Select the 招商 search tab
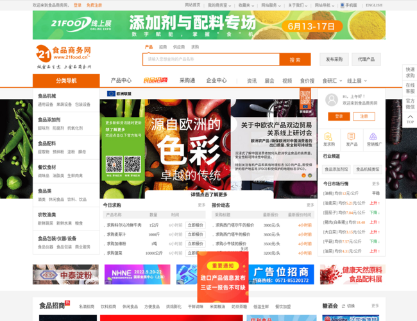Viewport: 417px width, 321px height. tap(163, 47)
